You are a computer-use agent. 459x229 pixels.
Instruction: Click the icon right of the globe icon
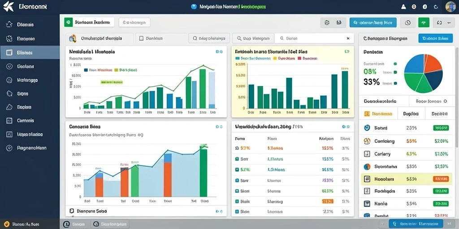pos(339,22)
